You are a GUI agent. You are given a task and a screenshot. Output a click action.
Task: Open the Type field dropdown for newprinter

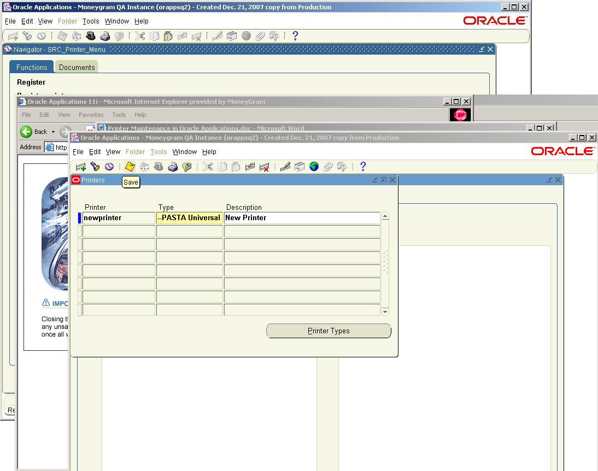coord(189,217)
